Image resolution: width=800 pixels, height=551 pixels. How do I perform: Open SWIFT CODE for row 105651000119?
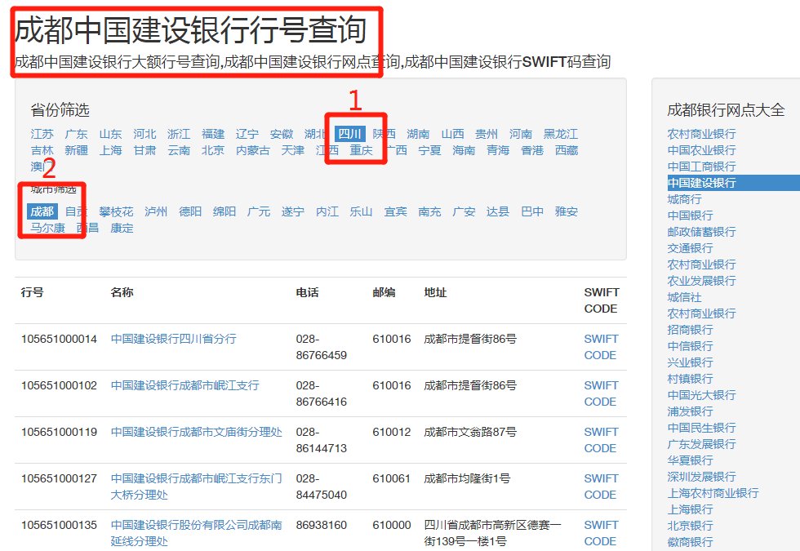click(x=601, y=440)
